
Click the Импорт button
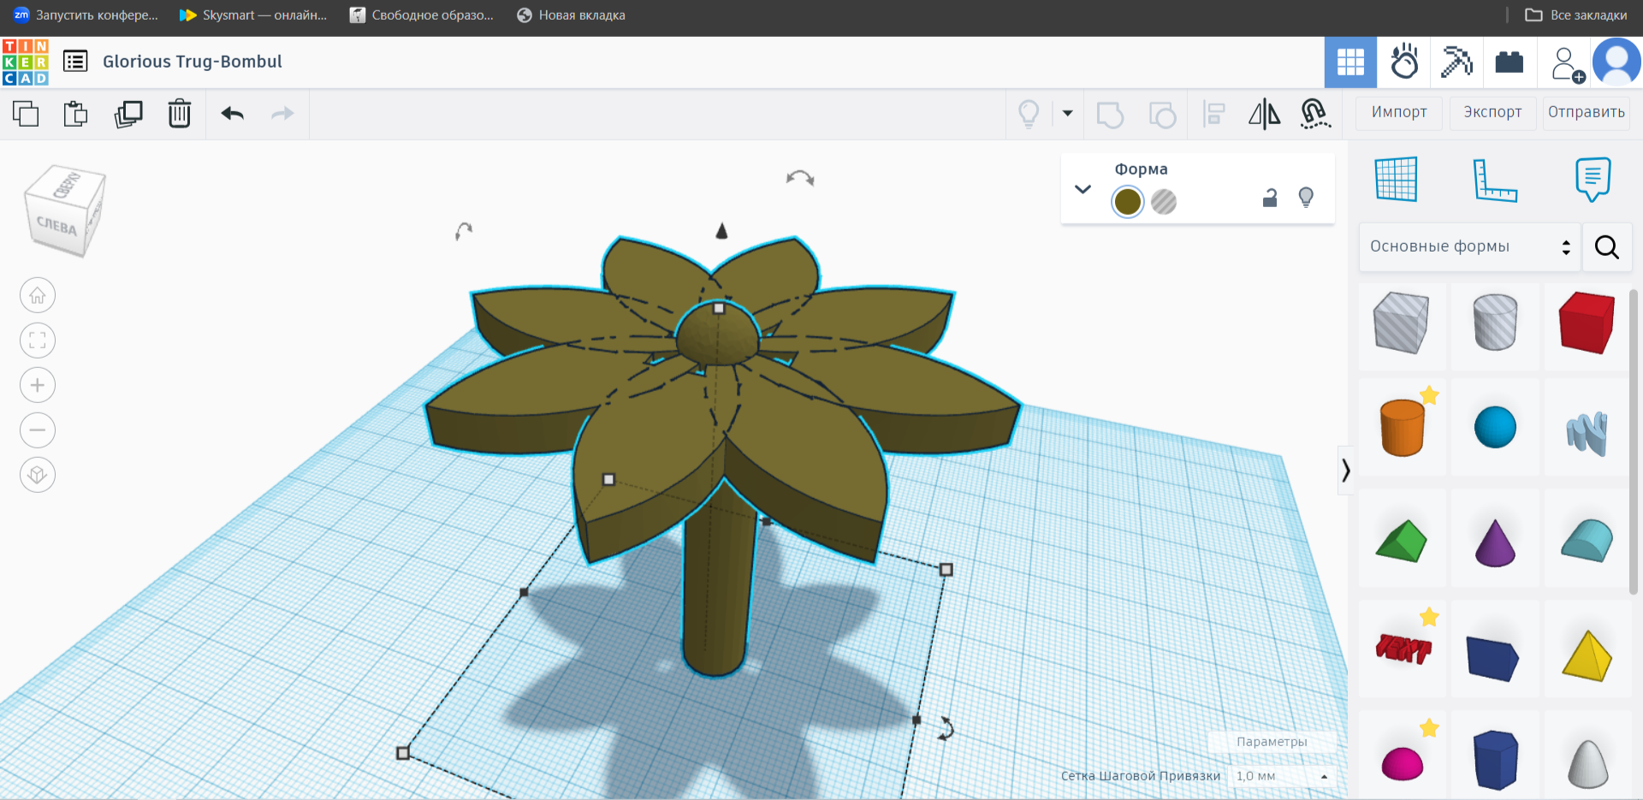[1399, 112]
